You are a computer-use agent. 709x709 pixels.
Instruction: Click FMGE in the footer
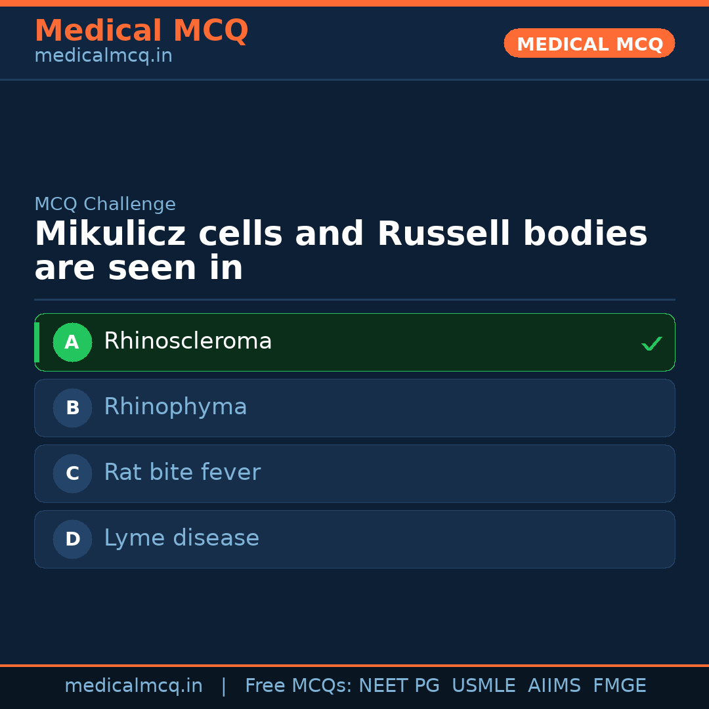tap(619, 686)
